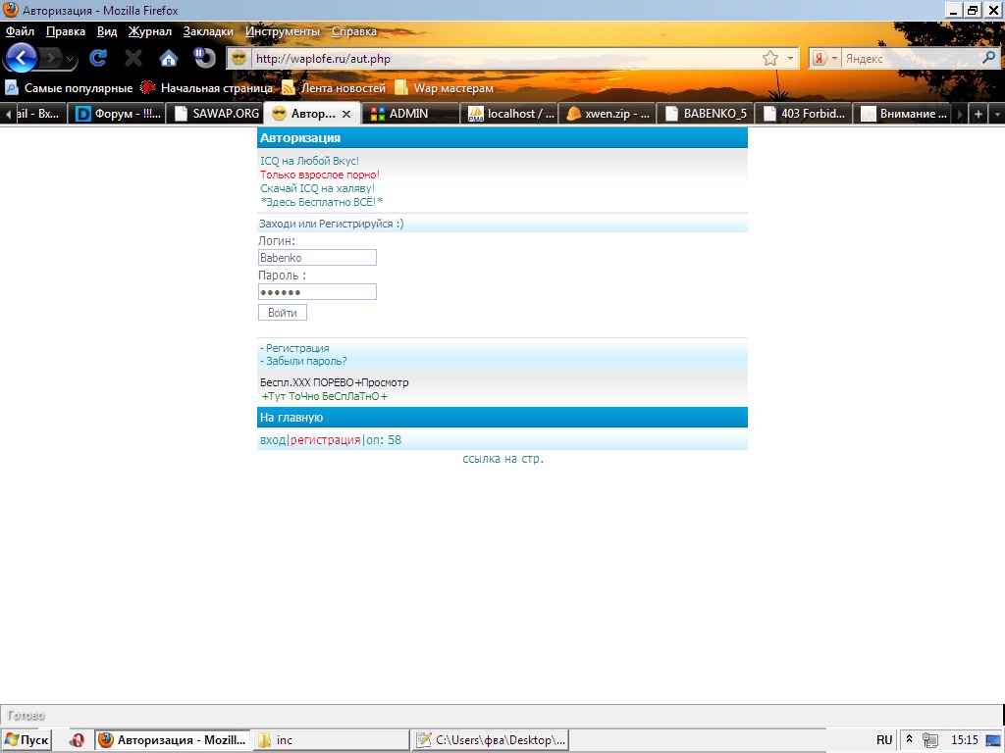Viewport: 1005px width, 753px height.
Task: Open the Забыли пароль link
Action: 304,361
